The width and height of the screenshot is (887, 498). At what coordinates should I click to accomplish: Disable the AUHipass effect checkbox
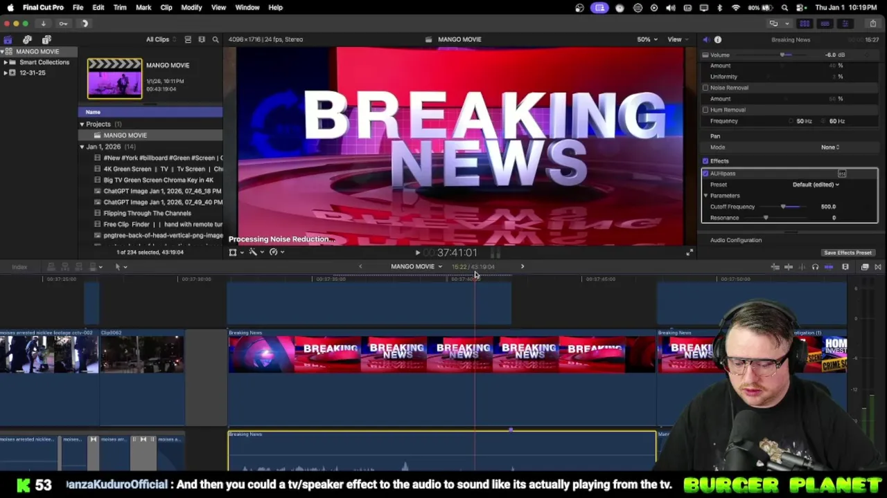(705, 174)
